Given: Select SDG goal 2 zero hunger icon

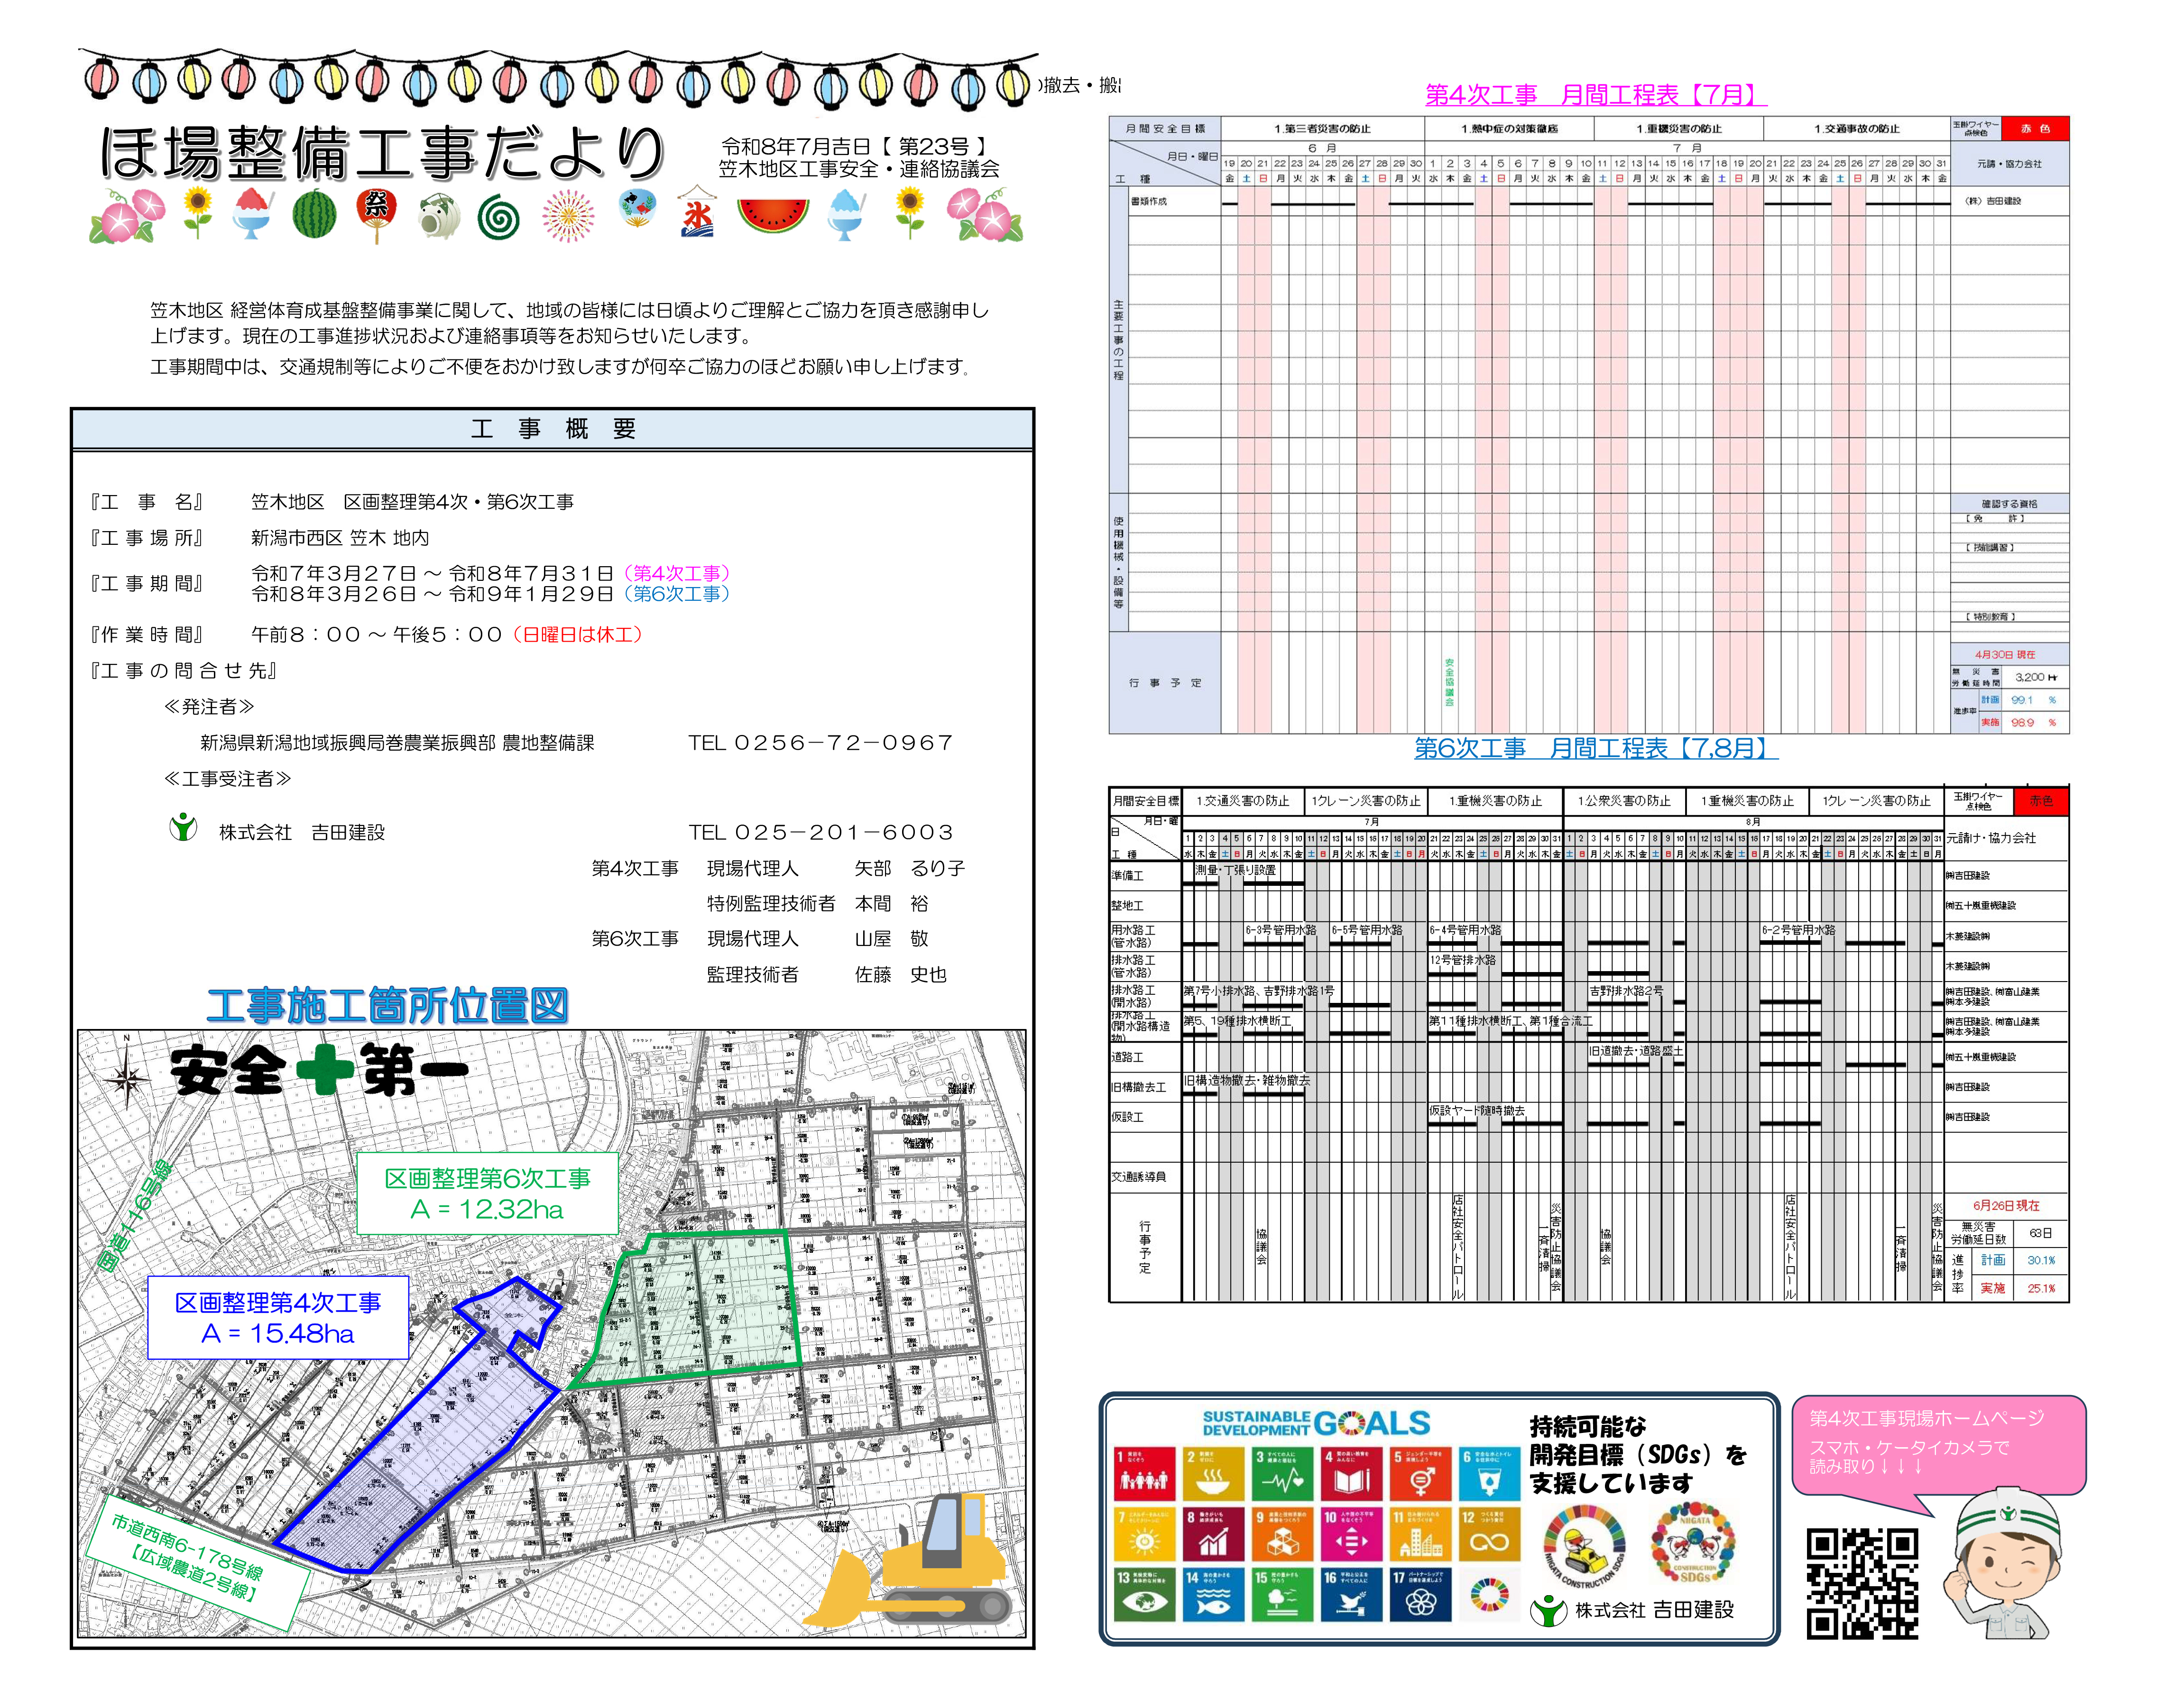Looking at the screenshot, I should (x=1213, y=1474).
